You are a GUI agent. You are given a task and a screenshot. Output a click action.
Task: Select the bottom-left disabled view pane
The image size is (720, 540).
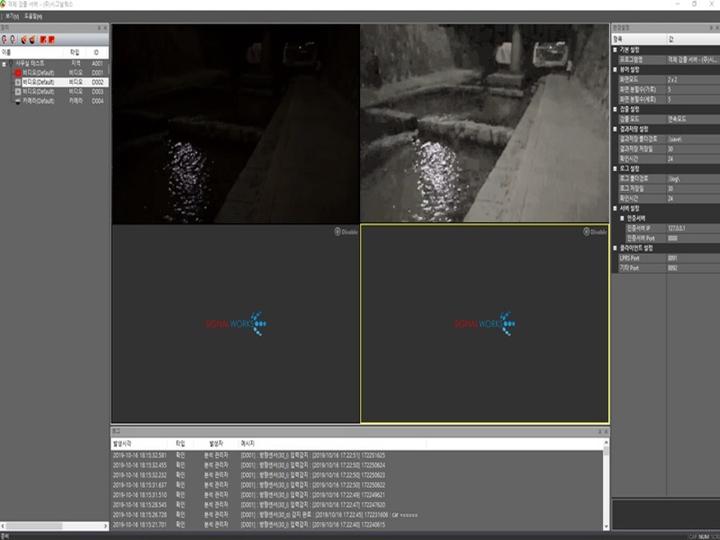236,324
